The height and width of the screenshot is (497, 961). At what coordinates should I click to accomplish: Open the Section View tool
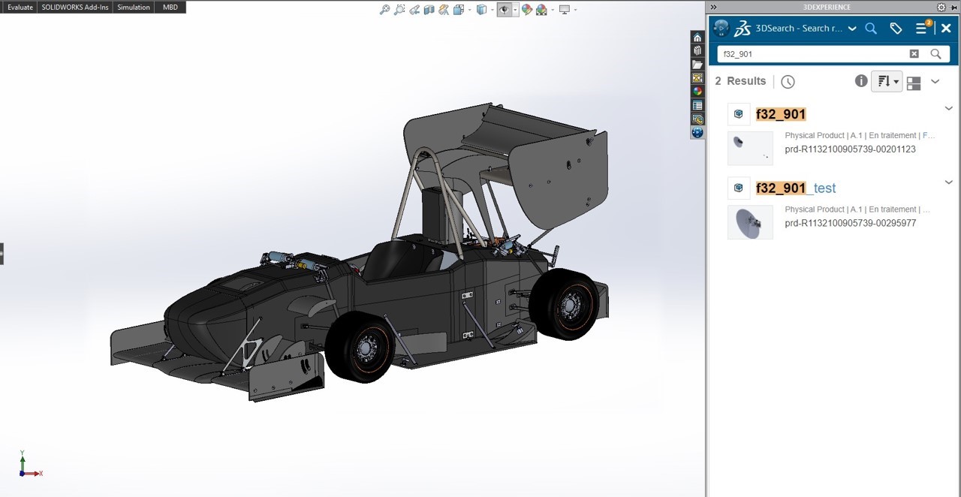coord(428,8)
